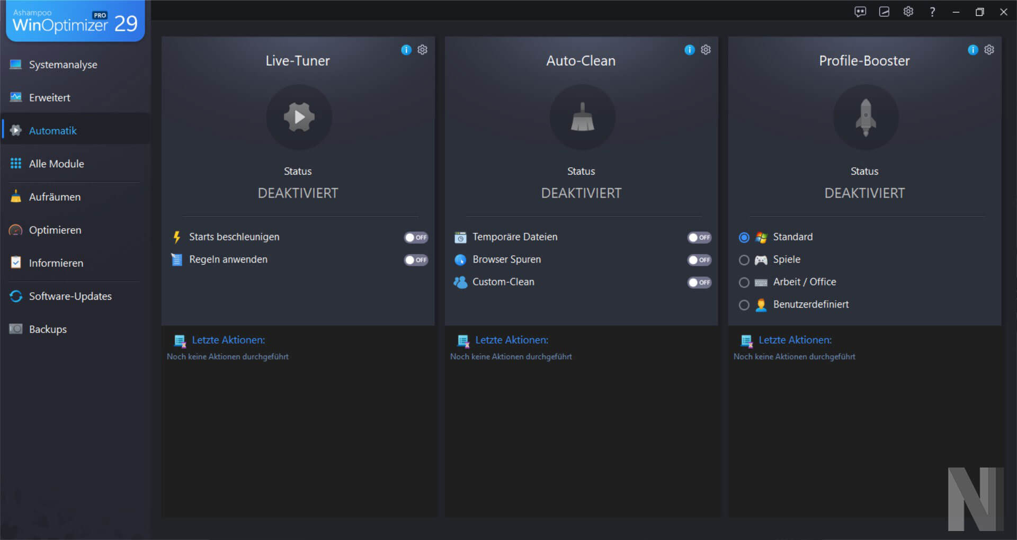Image resolution: width=1017 pixels, height=540 pixels.
Task: Toggle Starts beschleunigen switch on
Action: (416, 237)
